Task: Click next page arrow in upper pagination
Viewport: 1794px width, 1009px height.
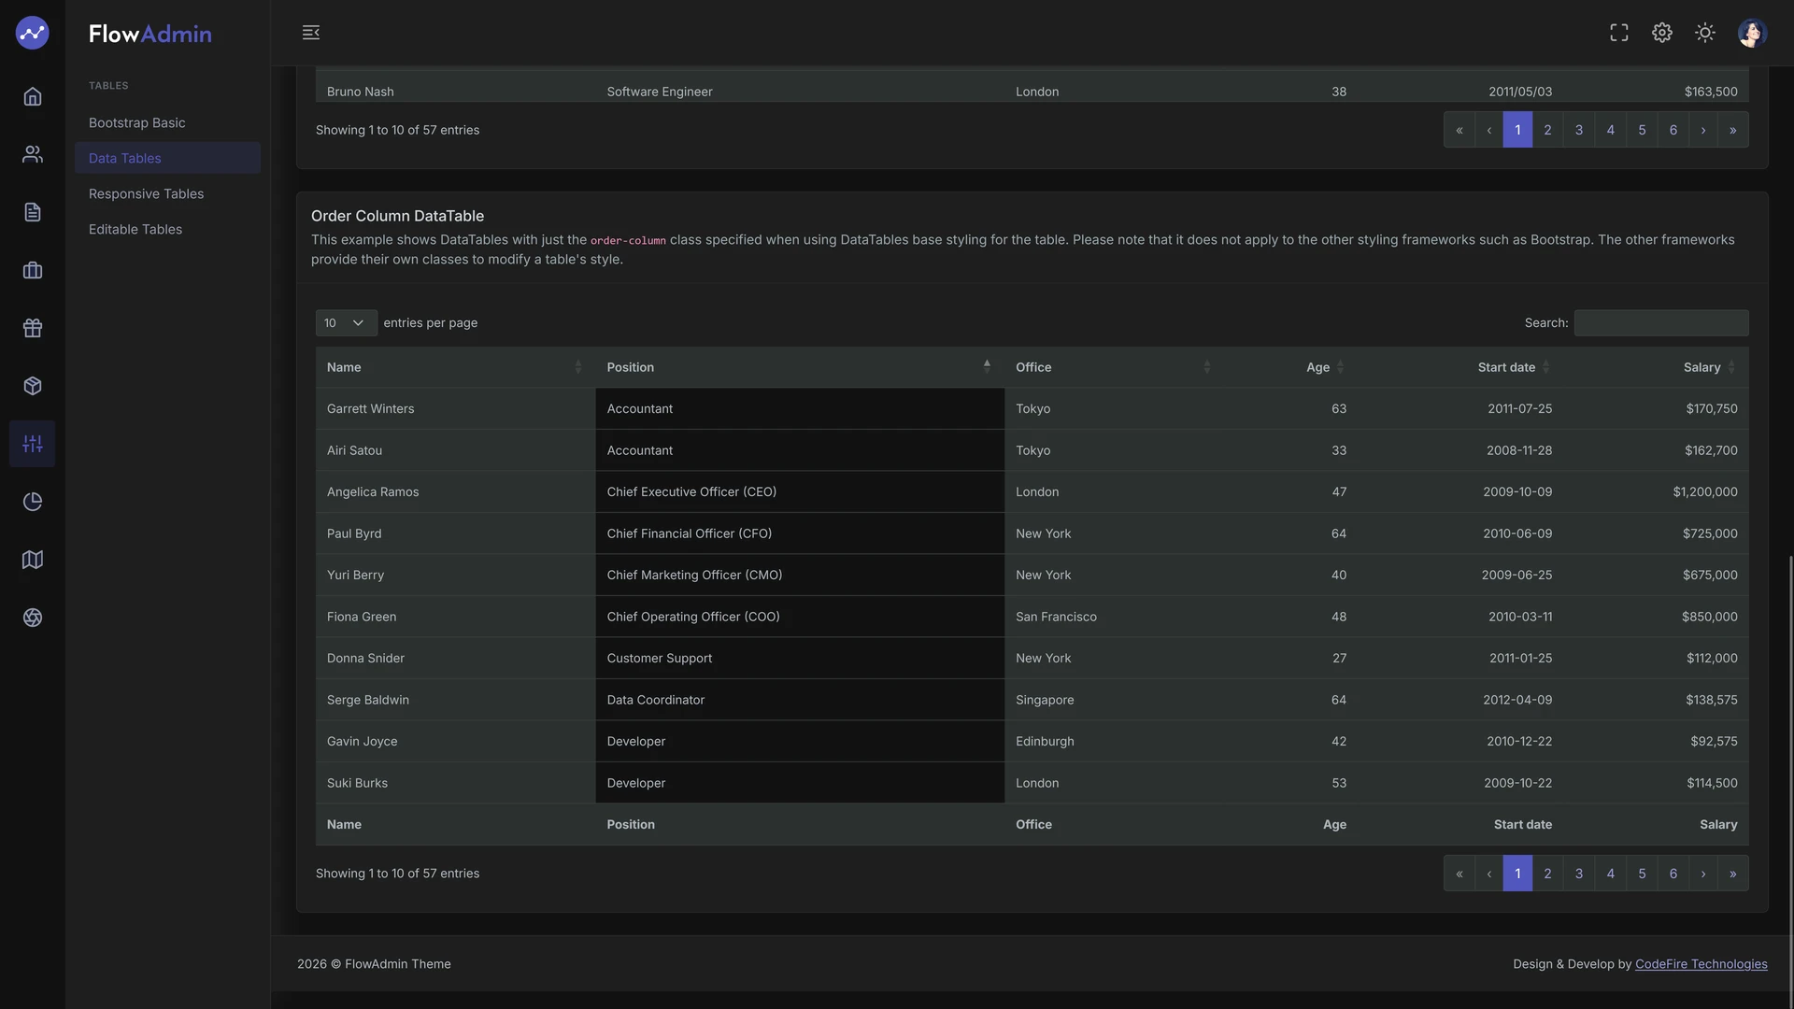Action: (1703, 130)
